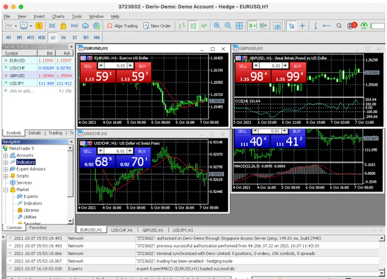Click the Zoom Out magnifier

pos(228,26)
